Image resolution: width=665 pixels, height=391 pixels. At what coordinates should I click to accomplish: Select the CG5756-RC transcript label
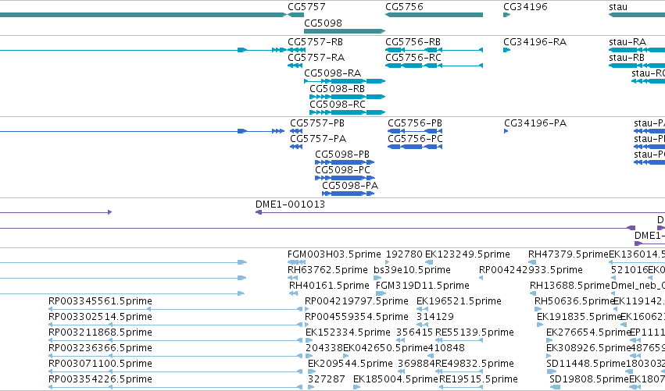coord(413,58)
